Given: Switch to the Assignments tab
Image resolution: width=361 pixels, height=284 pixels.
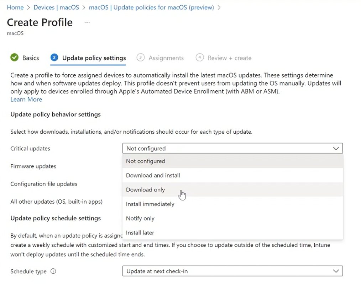Looking at the screenshot, I should click(x=166, y=58).
